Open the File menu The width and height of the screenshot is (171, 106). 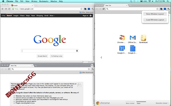pos(17,1)
